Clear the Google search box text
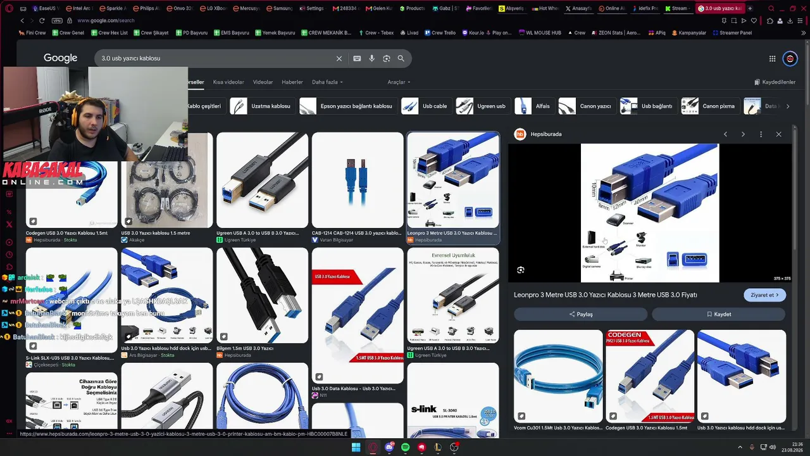Image resolution: width=810 pixels, height=456 pixels. coord(339,58)
